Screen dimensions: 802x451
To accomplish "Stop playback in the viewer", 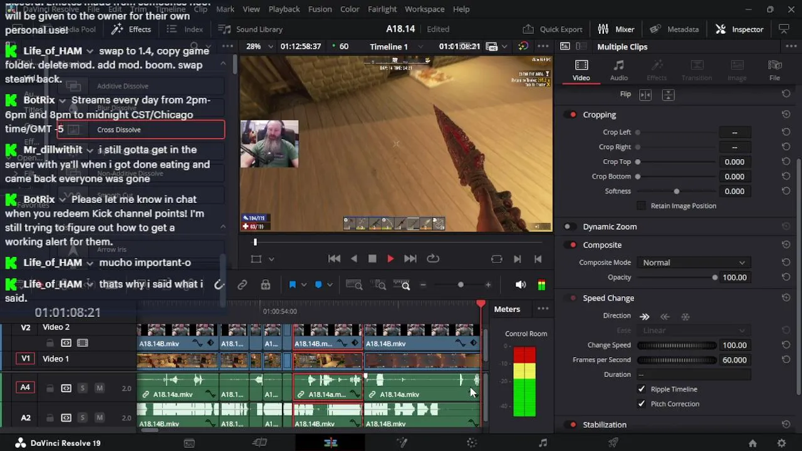I will 372,259.
